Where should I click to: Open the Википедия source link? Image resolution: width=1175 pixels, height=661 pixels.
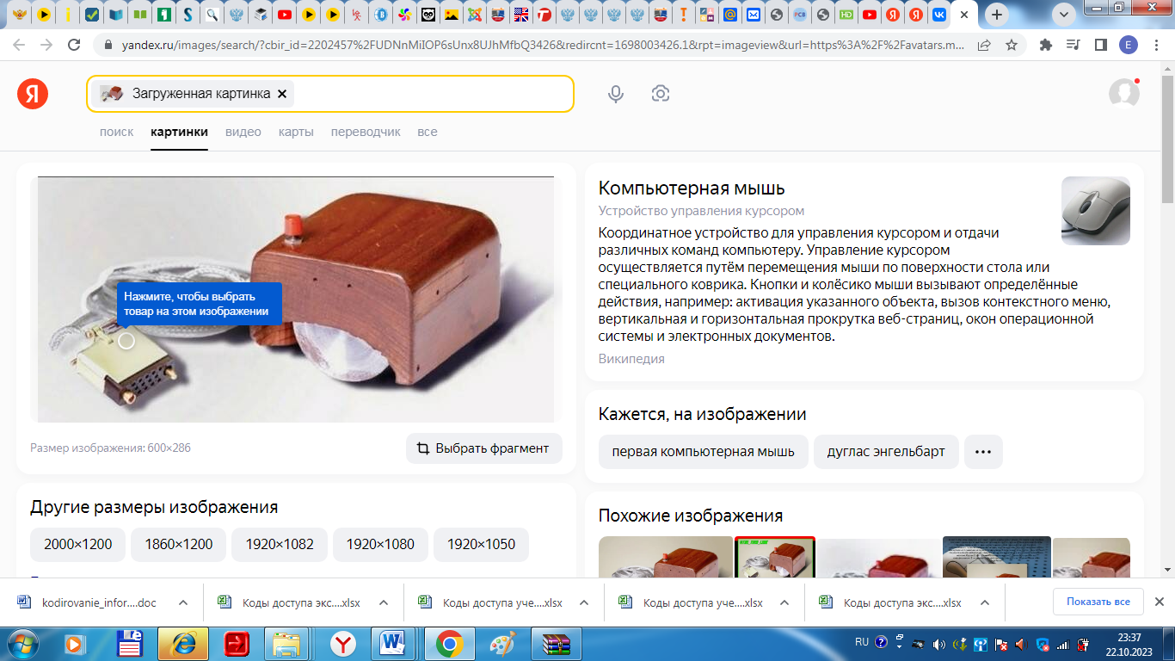click(x=631, y=359)
